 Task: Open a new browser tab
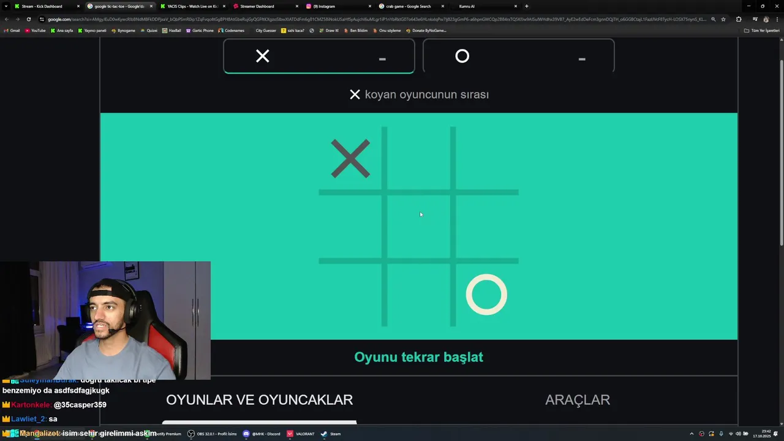tap(527, 6)
